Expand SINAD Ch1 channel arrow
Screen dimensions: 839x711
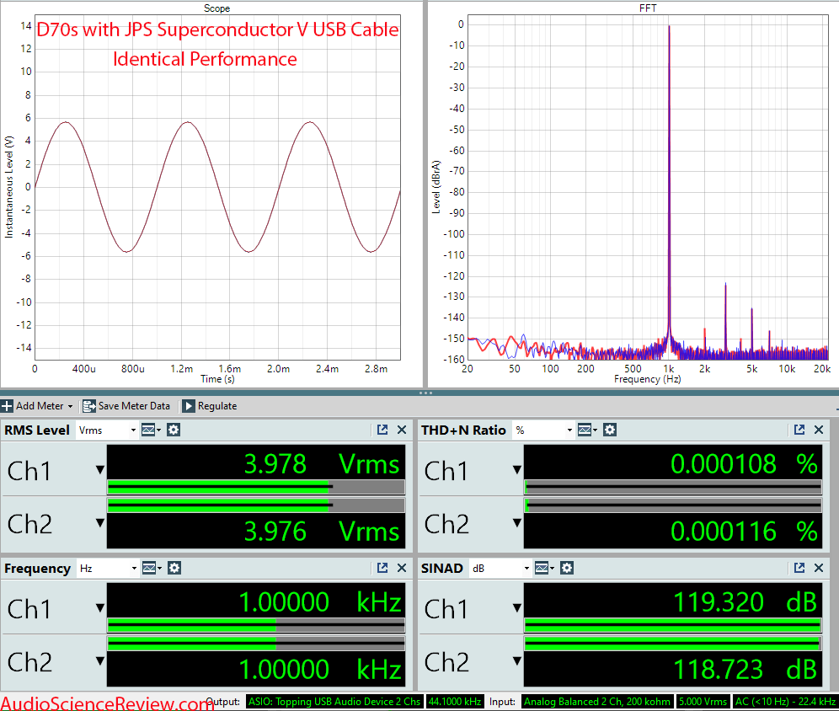pos(517,607)
